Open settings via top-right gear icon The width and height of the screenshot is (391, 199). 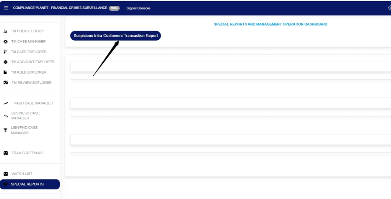[389, 8]
